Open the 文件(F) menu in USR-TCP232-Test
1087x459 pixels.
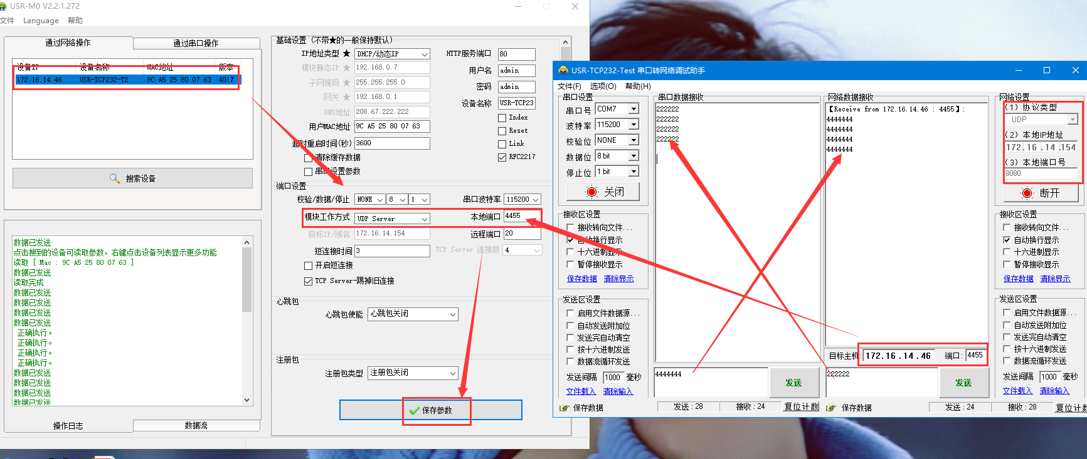tap(570, 86)
